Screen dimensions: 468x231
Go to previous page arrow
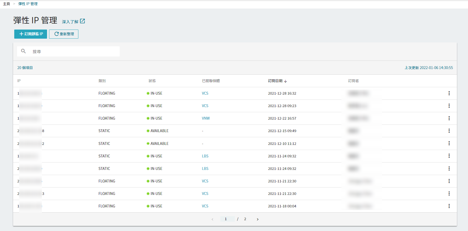click(x=212, y=219)
